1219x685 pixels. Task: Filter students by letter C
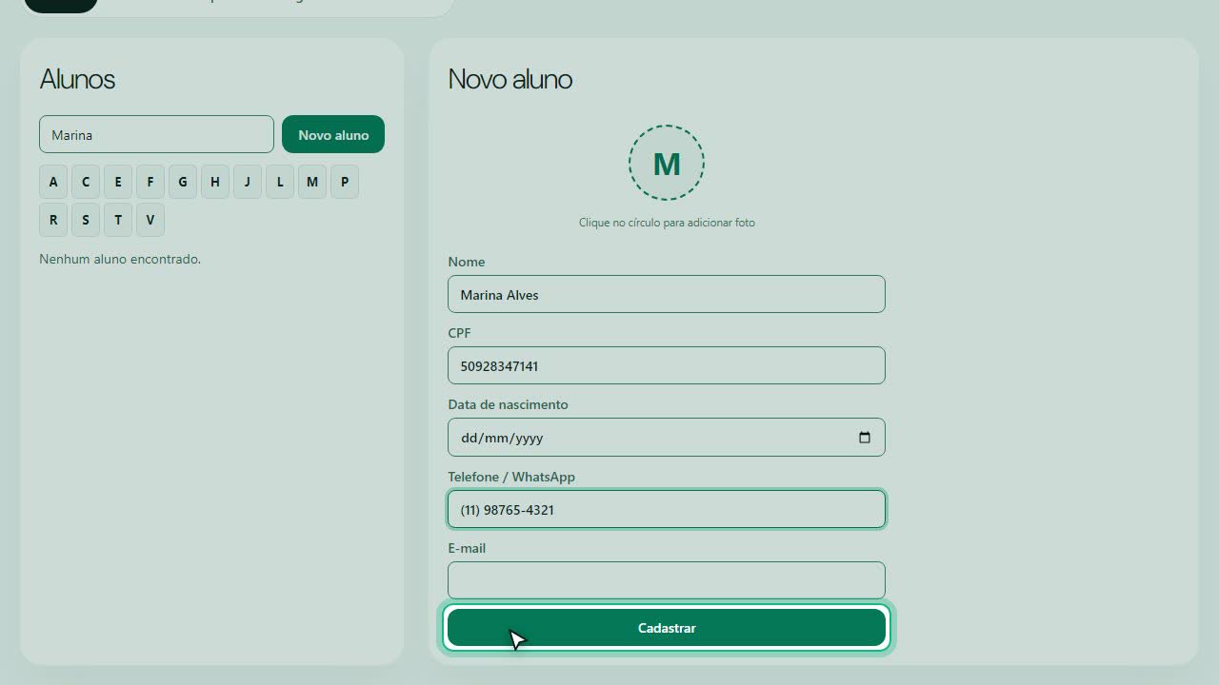(x=86, y=182)
